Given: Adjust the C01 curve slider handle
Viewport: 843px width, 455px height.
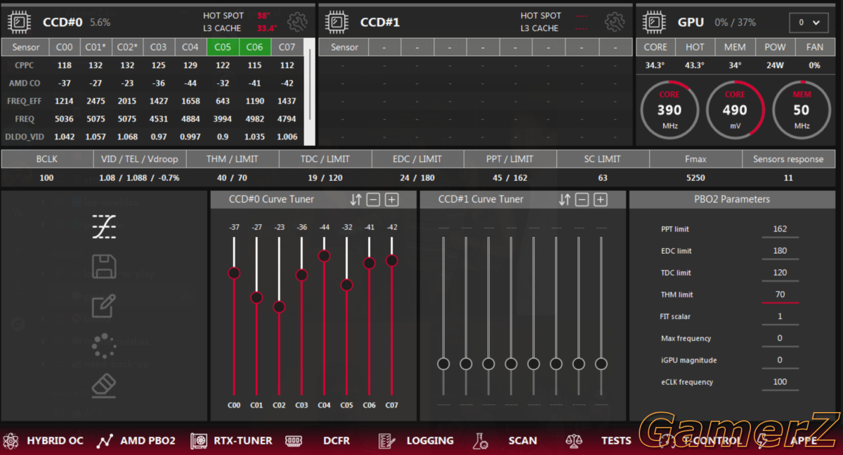Looking at the screenshot, I should 256,297.
